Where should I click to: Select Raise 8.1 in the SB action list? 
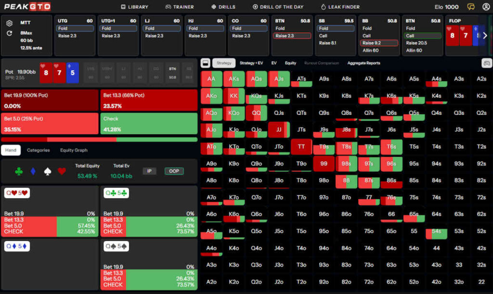pyautogui.click(x=327, y=43)
